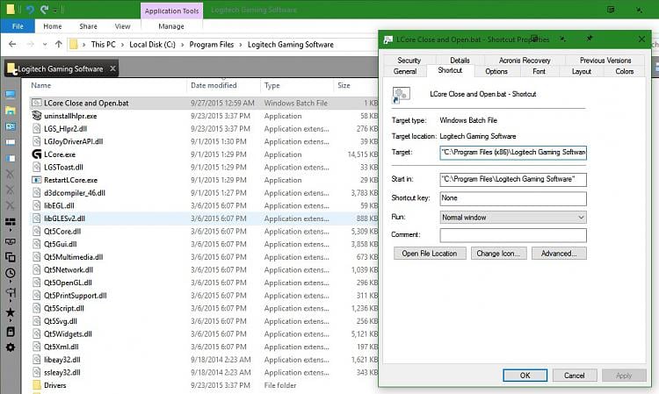Switch to the Previous Versions tab

605,60
